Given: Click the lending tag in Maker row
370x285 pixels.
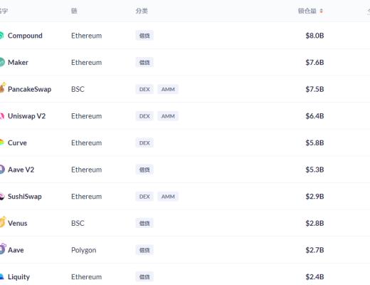Looking at the screenshot, I should pos(144,63).
